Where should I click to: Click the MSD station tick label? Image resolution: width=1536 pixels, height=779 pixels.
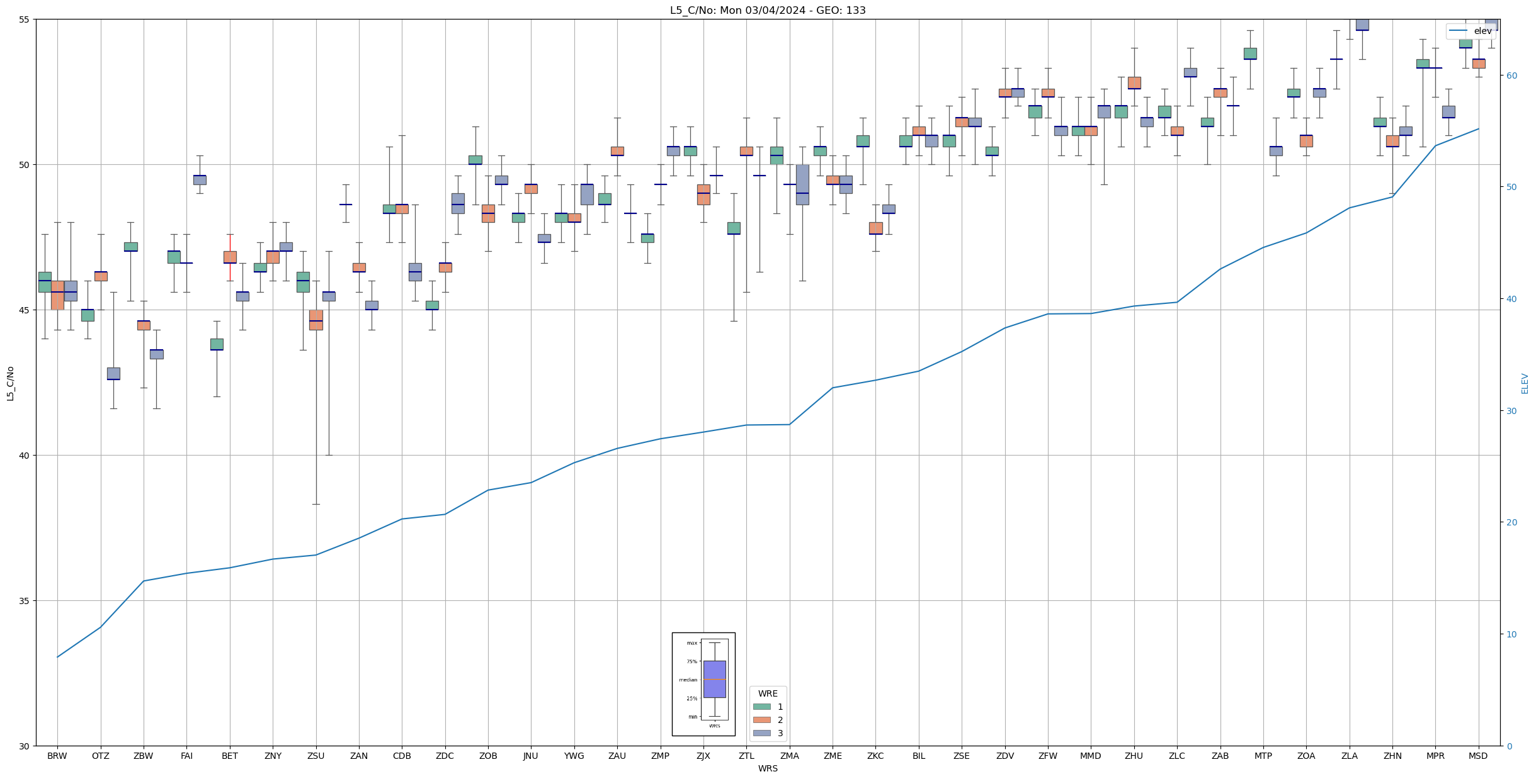pos(1478,756)
